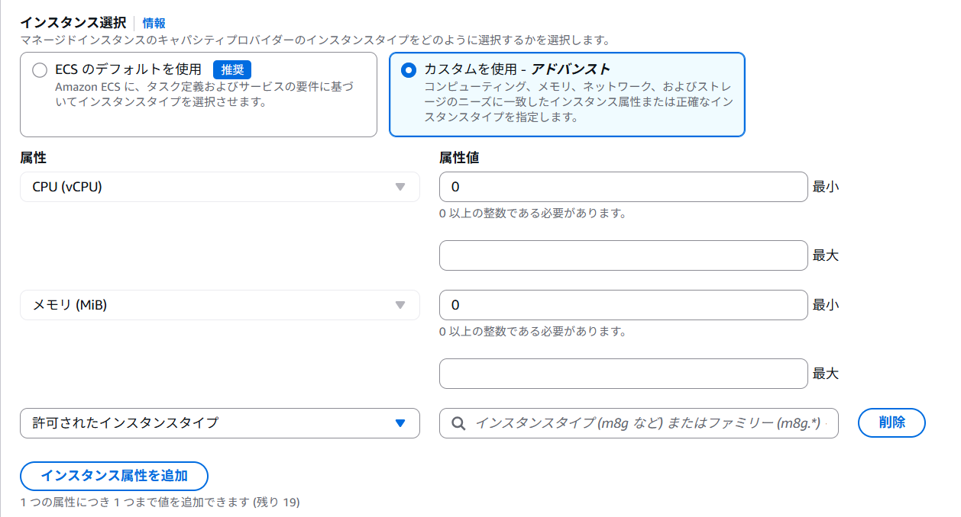This screenshot has width=961, height=517.
Task: Click the gray arrow on メモリ (MiB) selector
Action: pos(400,305)
